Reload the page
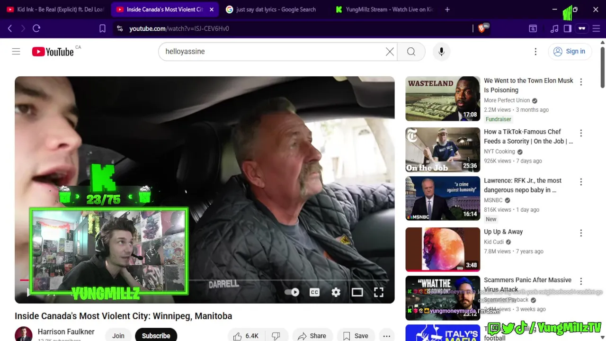606x341 pixels. [36, 28]
